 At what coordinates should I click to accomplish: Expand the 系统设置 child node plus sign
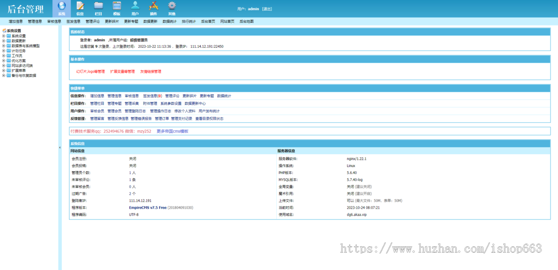[4, 36]
